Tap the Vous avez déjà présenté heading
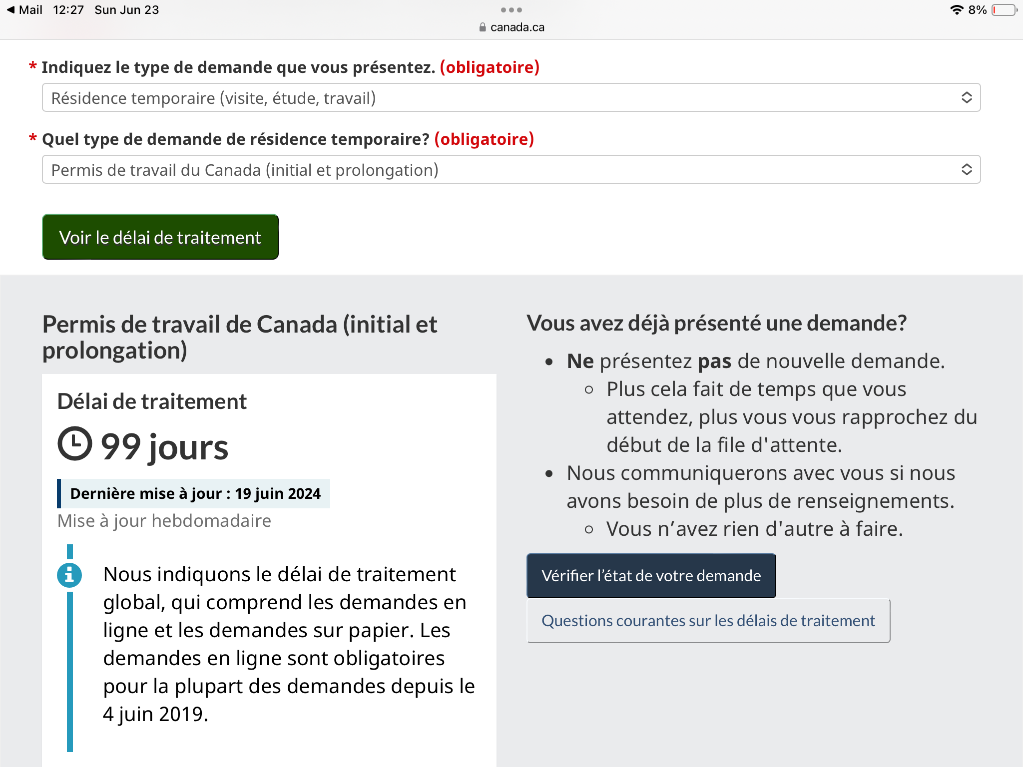Image resolution: width=1023 pixels, height=767 pixels. coord(716,323)
